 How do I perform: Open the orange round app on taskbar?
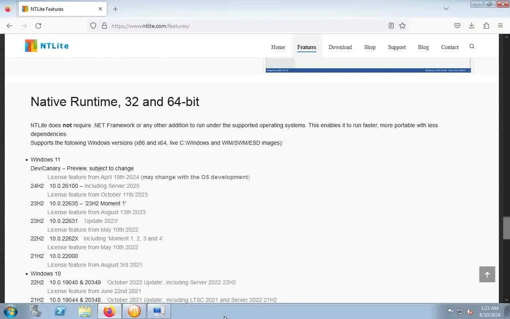(134, 311)
